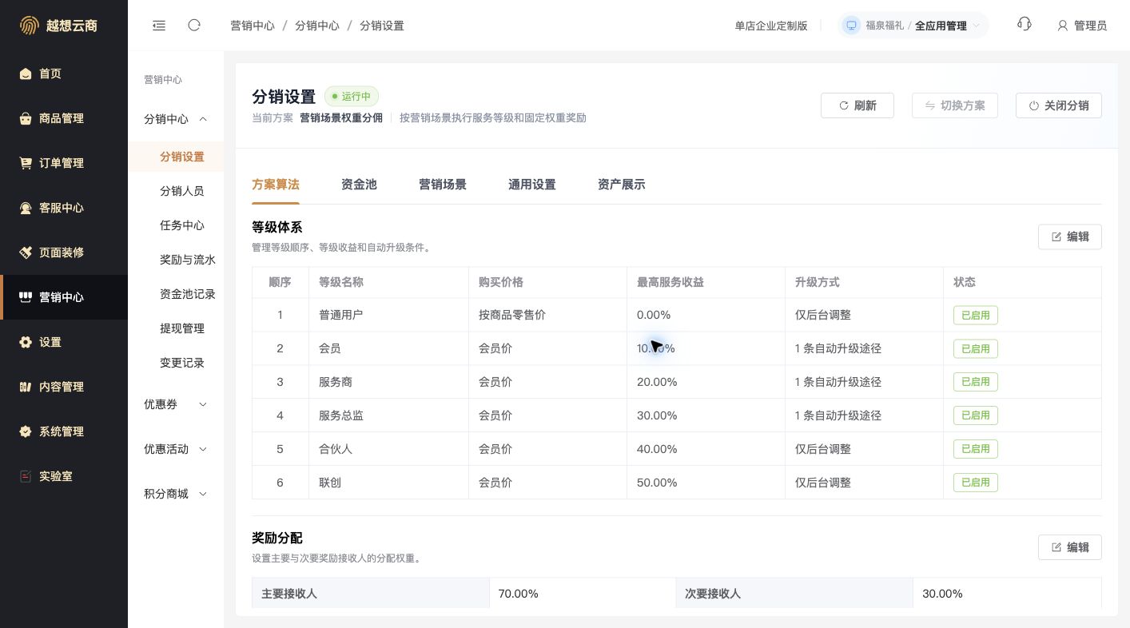Click the 实验室 icon in sidebar

pos(26,476)
